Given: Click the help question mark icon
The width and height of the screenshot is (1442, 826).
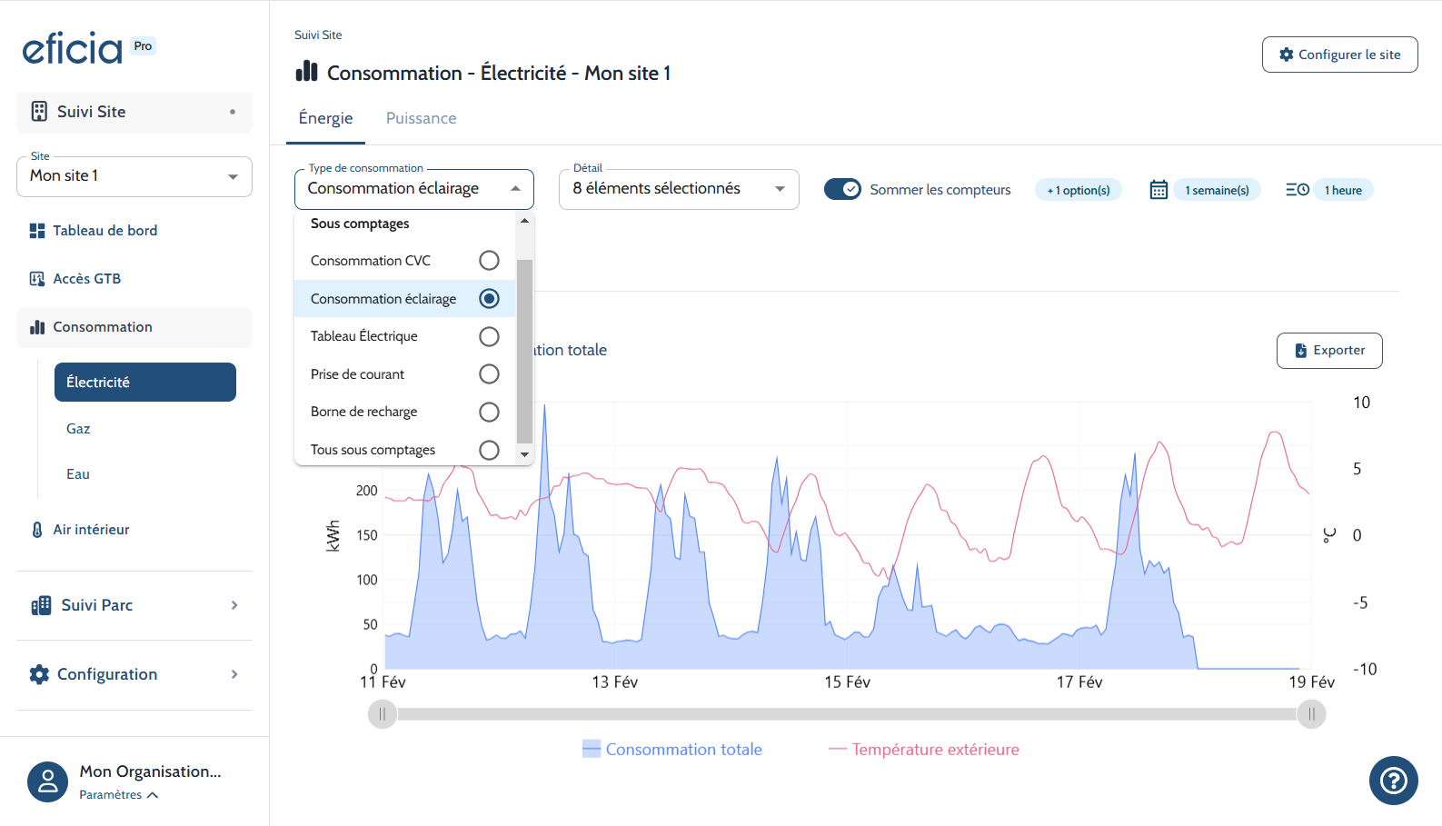Looking at the screenshot, I should pos(1393,781).
